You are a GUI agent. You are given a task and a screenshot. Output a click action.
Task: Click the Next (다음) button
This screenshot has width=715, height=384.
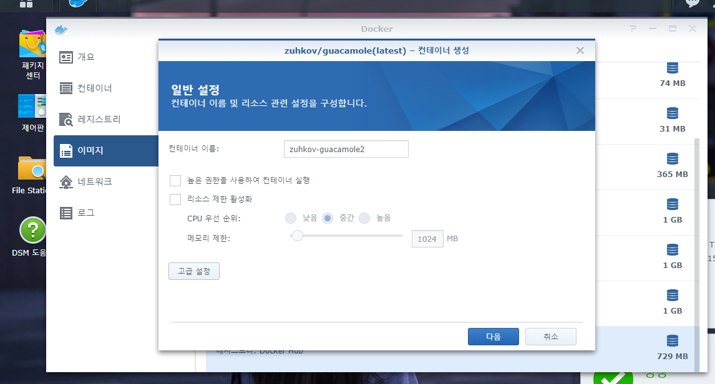[x=494, y=337]
